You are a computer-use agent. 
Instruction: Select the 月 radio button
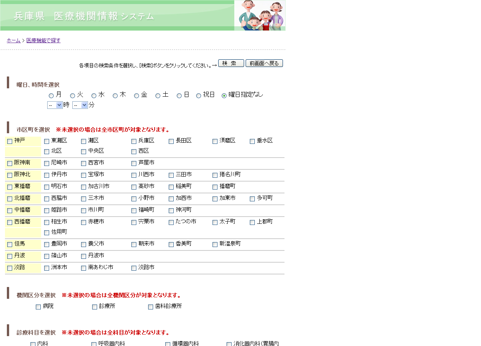[51, 96]
